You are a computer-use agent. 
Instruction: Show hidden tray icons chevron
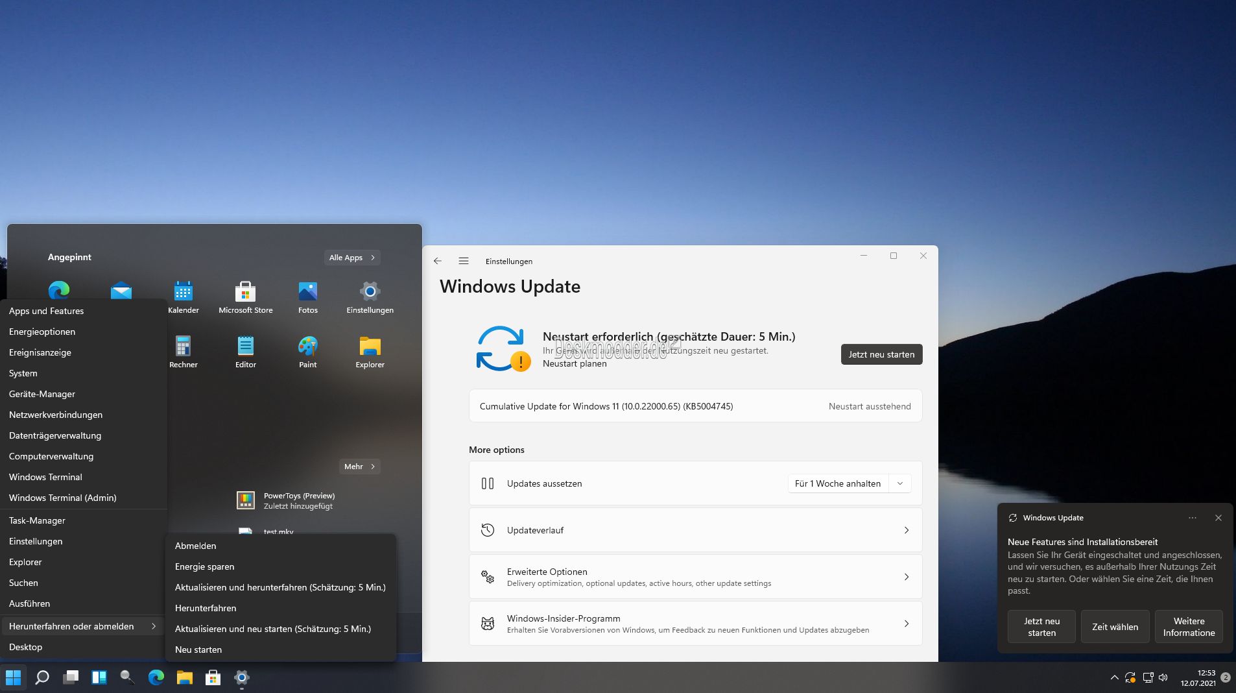1114,677
